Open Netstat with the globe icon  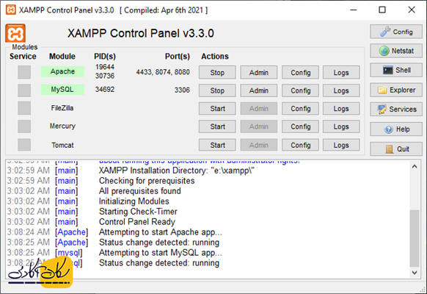(x=396, y=51)
